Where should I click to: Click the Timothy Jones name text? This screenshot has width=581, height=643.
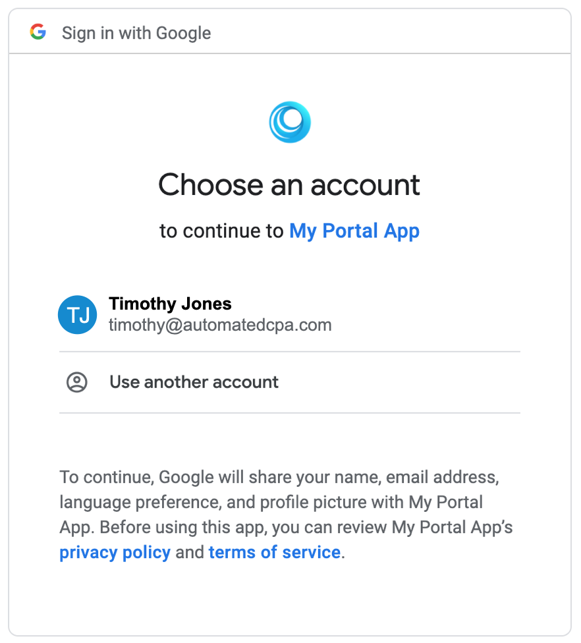170,304
